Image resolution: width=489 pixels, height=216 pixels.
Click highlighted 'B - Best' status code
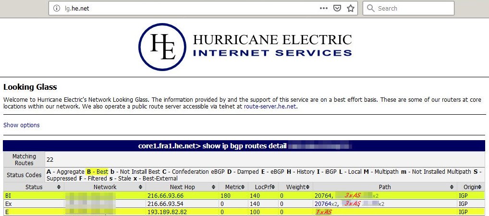97,172
